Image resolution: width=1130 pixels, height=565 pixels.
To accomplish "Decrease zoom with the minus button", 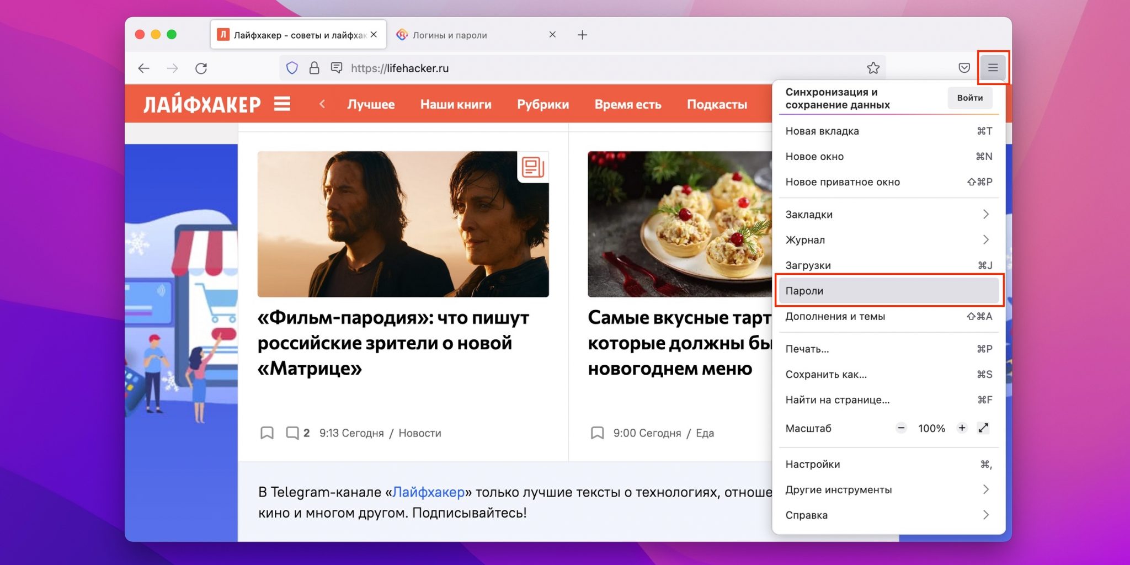I will pyautogui.click(x=901, y=428).
